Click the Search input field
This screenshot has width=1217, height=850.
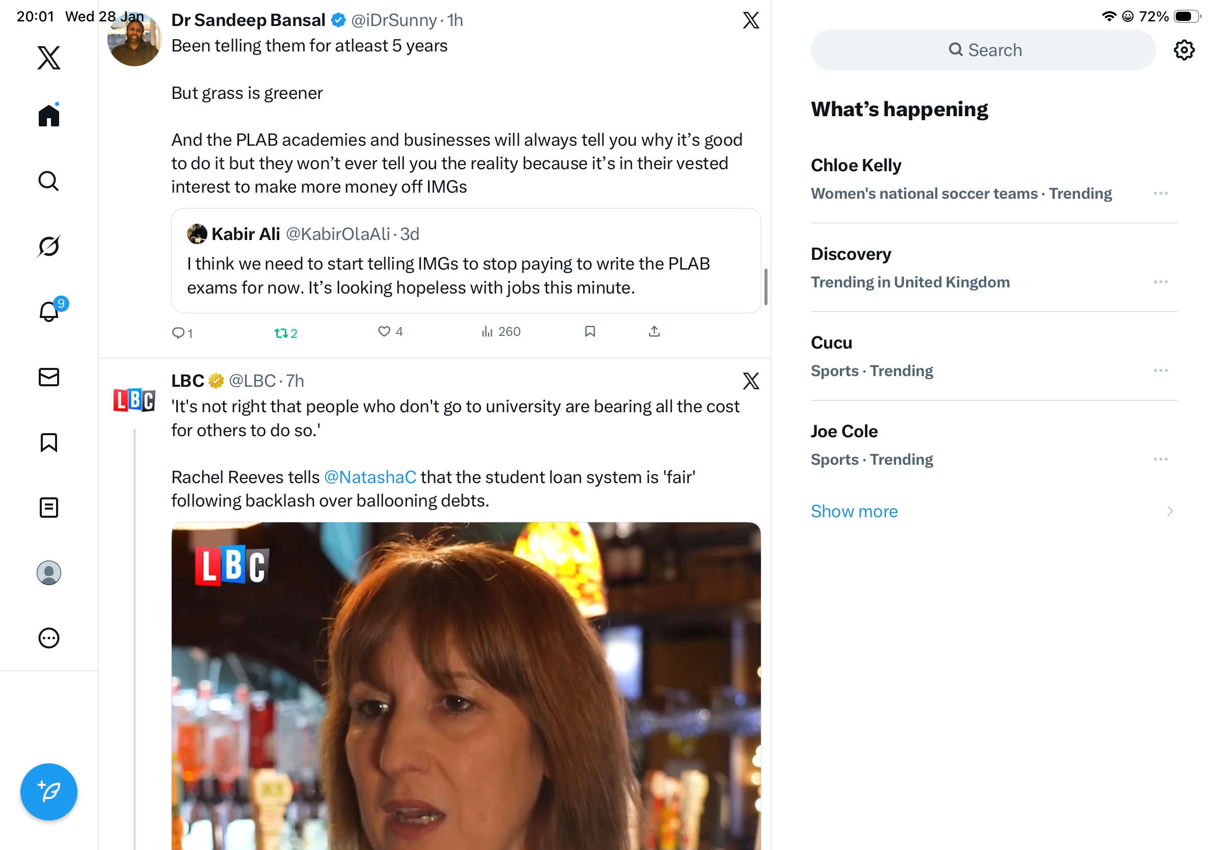983,50
